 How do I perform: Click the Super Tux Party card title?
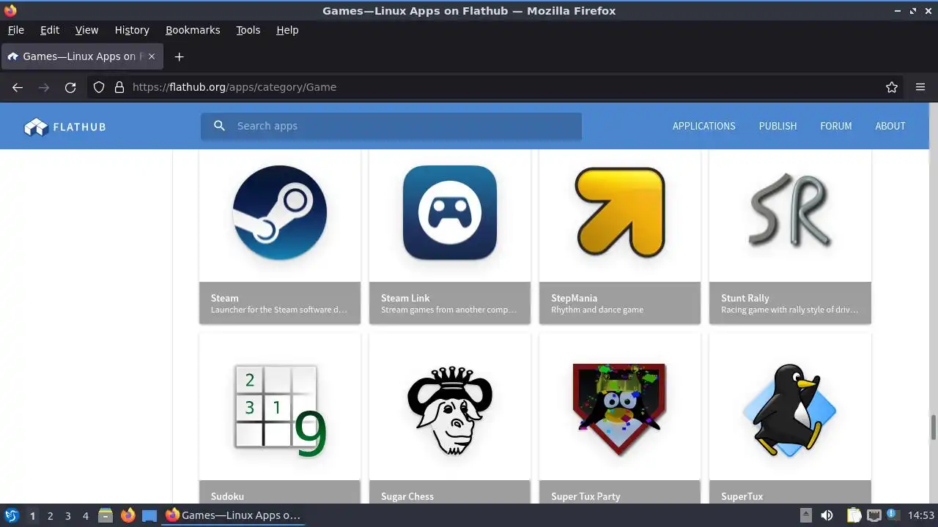[x=586, y=496]
